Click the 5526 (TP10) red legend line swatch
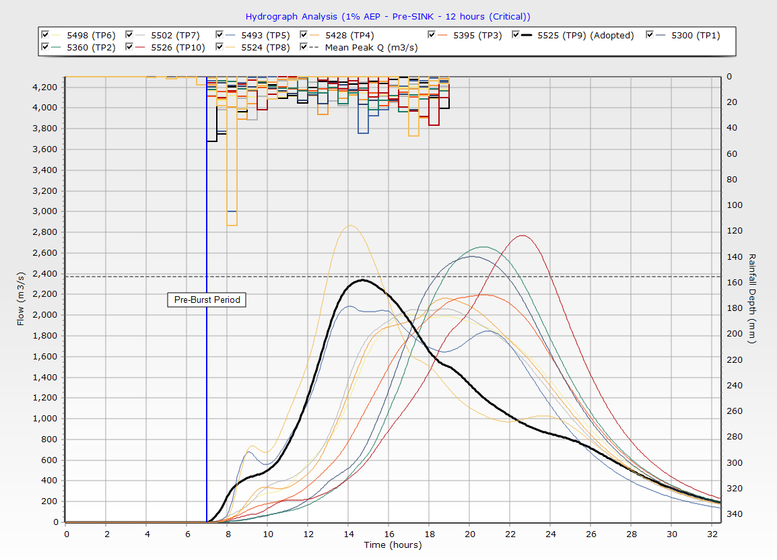This screenshot has width=777, height=560. point(140,47)
